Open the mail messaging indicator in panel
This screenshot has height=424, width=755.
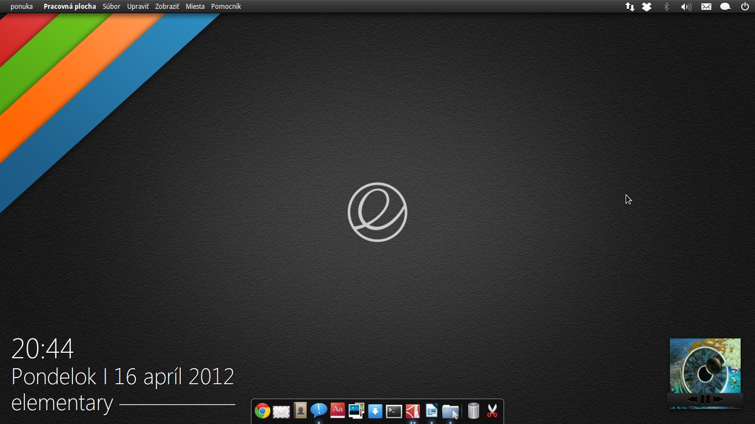[x=706, y=7]
